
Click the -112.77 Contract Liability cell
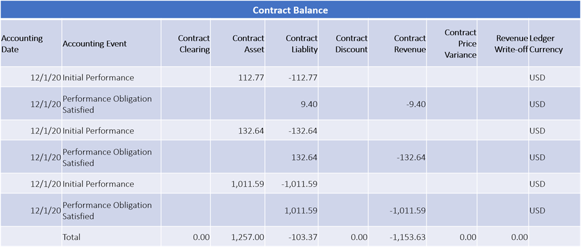point(304,77)
